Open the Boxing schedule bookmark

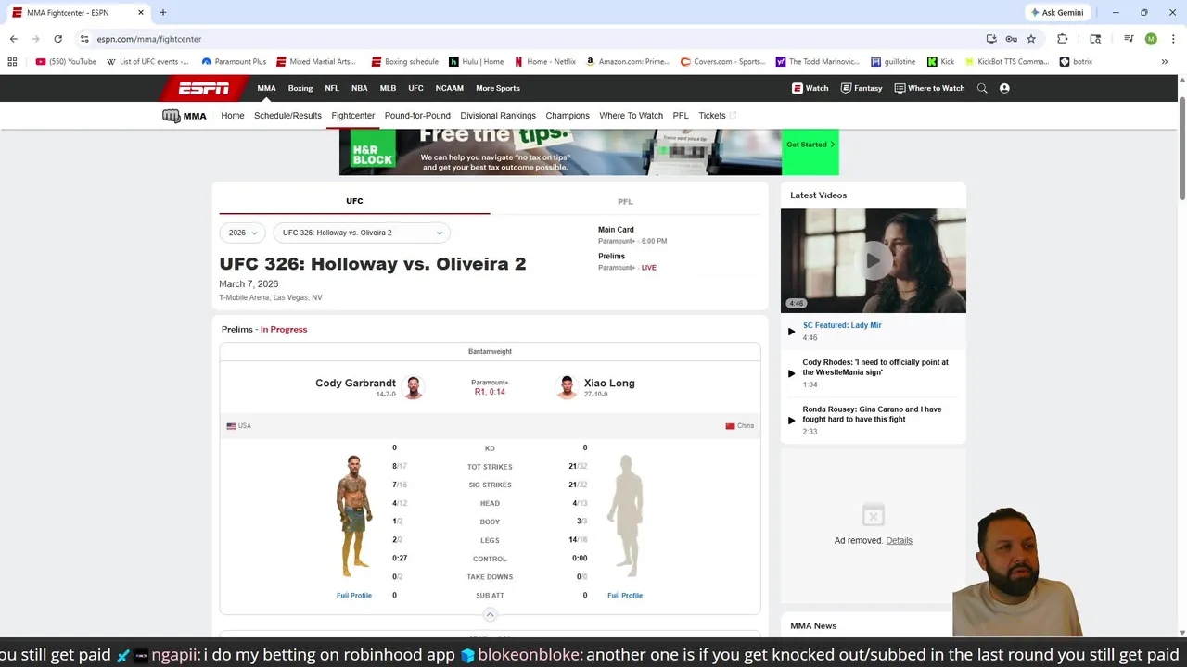[405, 62]
